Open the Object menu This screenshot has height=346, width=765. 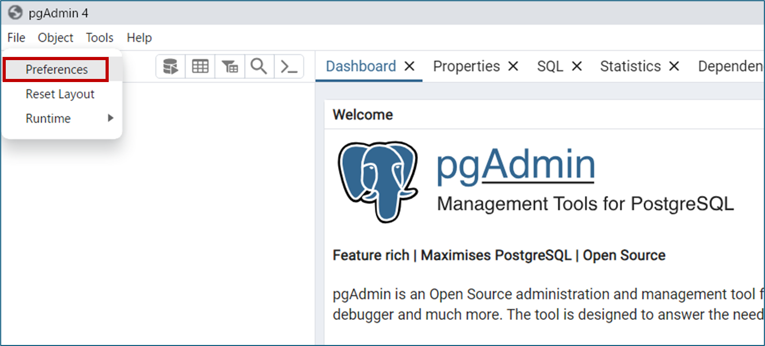55,38
